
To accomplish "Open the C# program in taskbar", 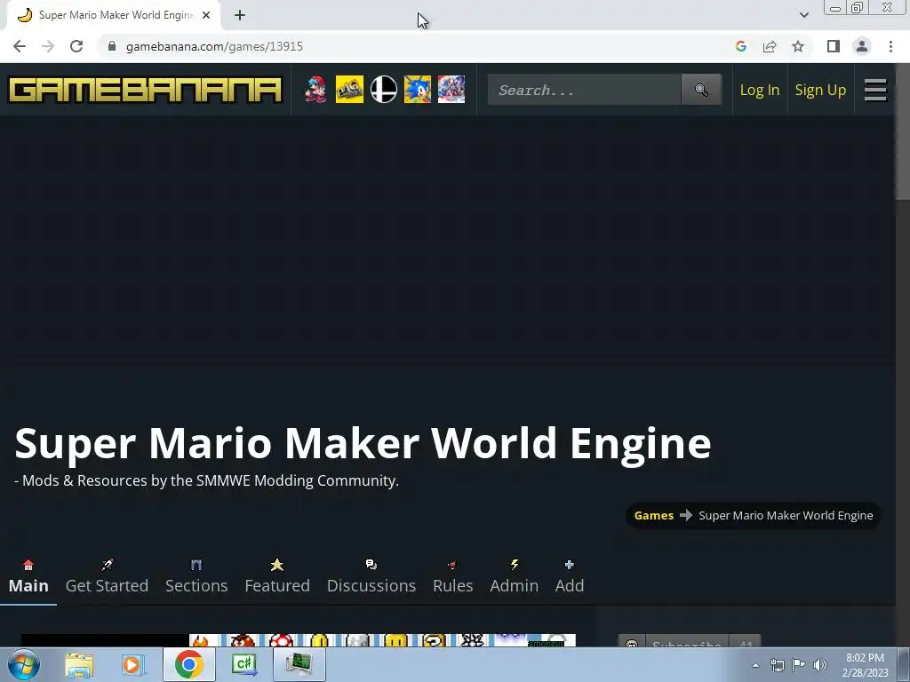I will [243, 664].
